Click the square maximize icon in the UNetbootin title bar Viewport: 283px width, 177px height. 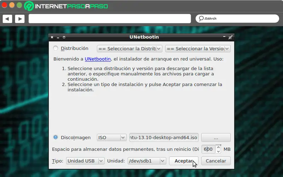64,37
